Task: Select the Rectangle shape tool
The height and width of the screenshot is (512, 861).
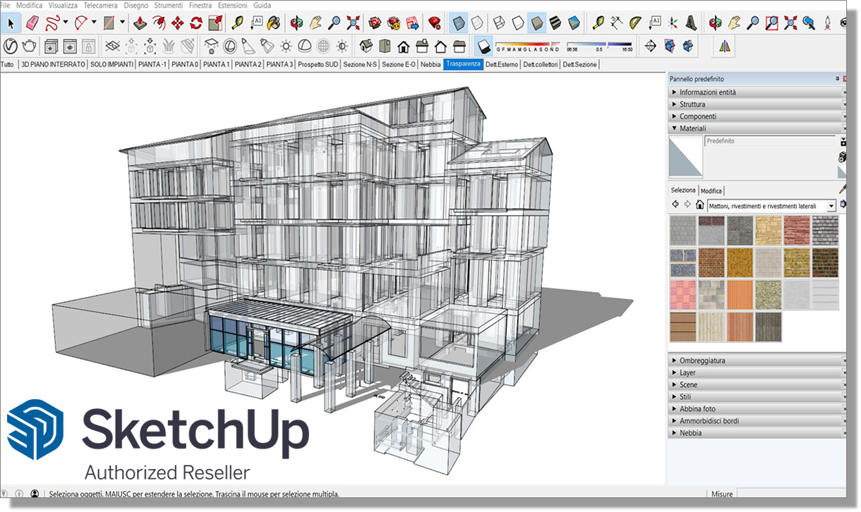Action: click(x=109, y=23)
